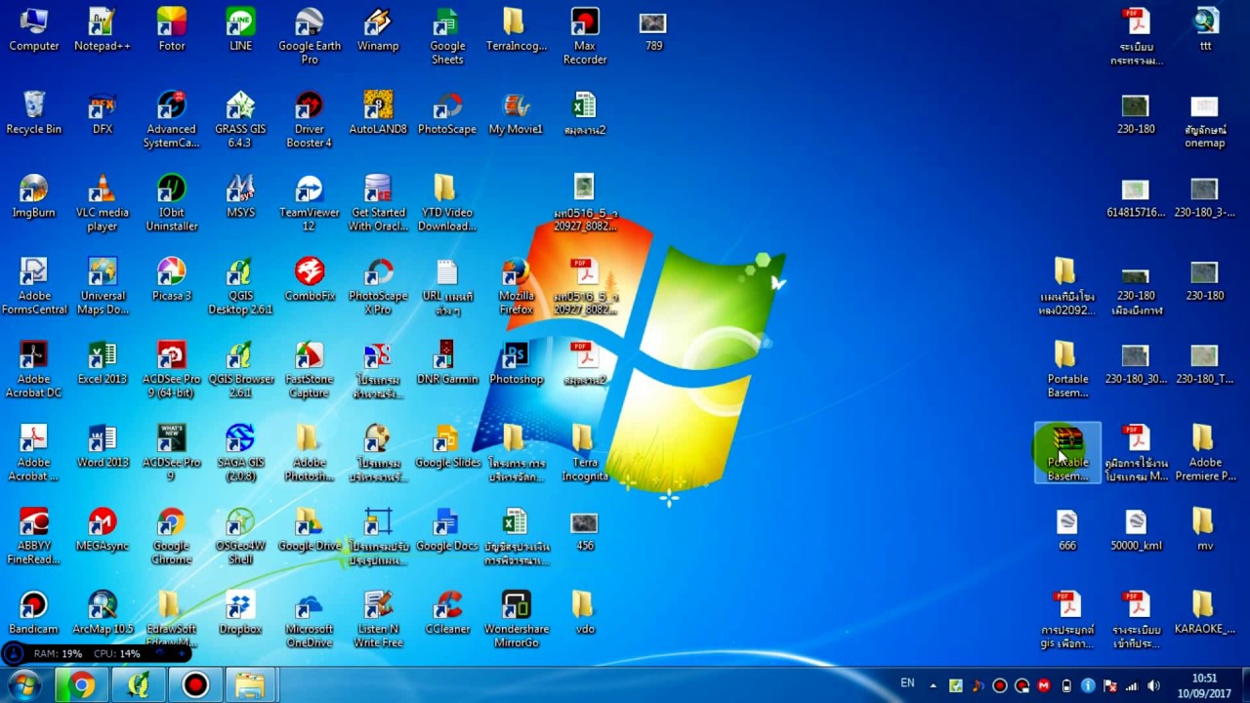Select the ComboFix icon
Image resolution: width=1250 pixels, height=703 pixels.
[x=310, y=279]
